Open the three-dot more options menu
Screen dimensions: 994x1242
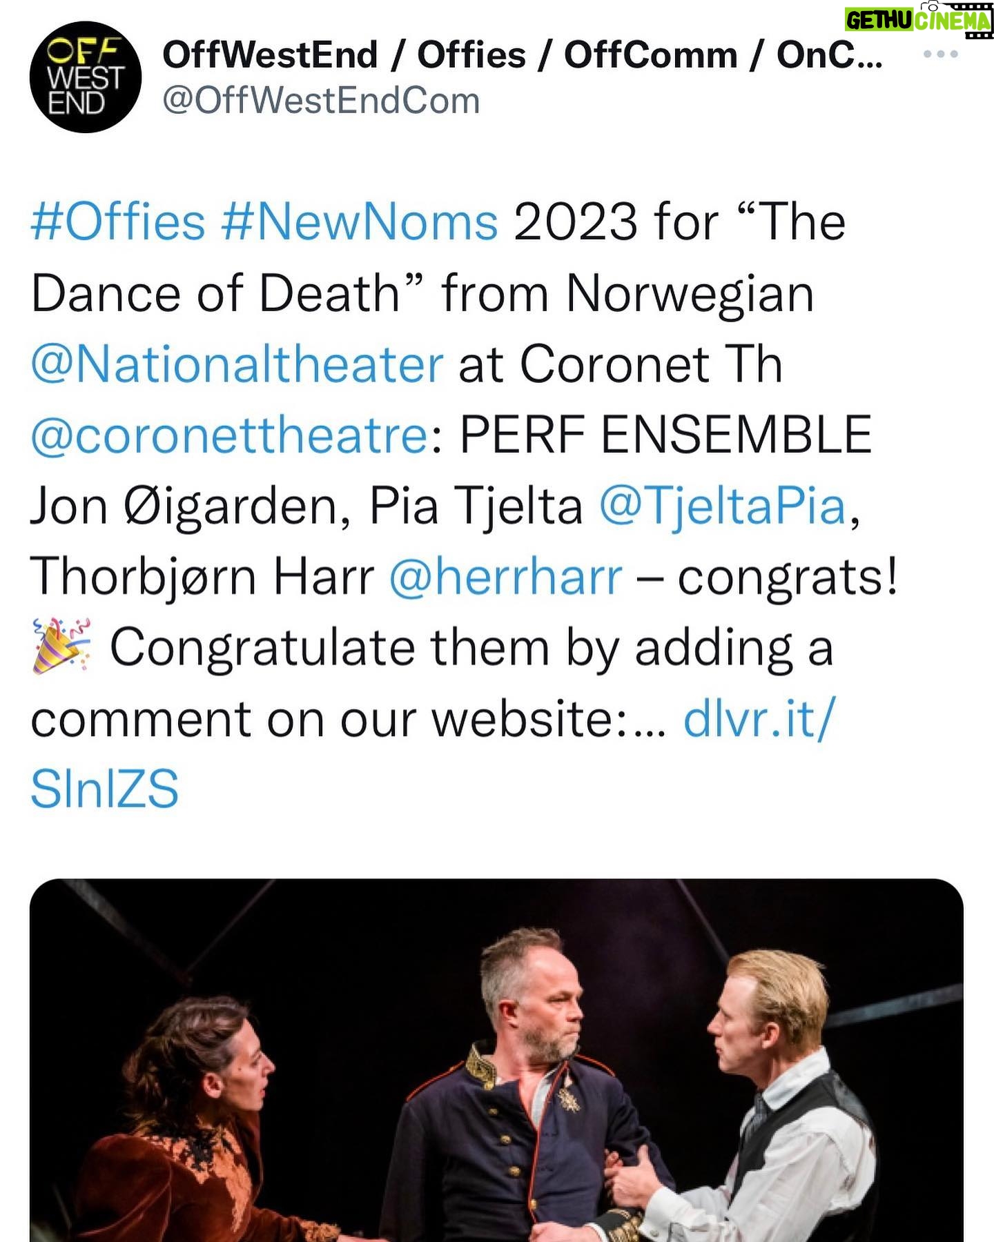pyautogui.click(x=941, y=54)
